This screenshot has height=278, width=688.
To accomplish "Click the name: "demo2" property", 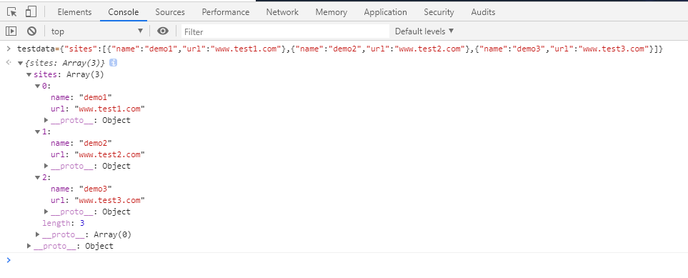I will click(81, 143).
